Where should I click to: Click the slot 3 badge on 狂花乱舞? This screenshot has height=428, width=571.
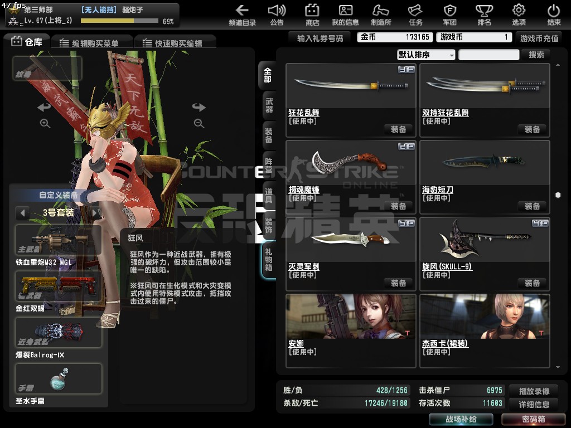click(x=407, y=69)
